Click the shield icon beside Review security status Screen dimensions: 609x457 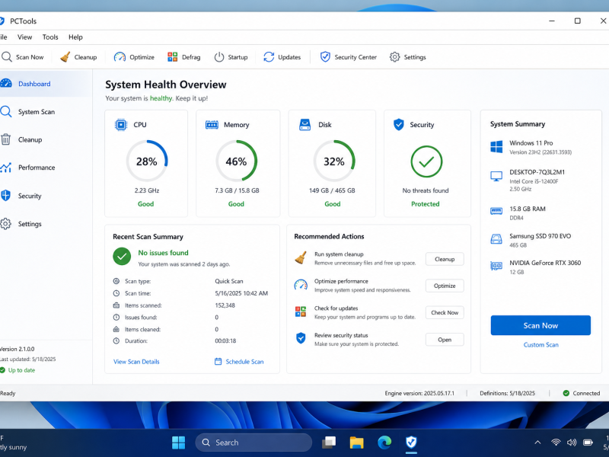click(x=301, y=338)
